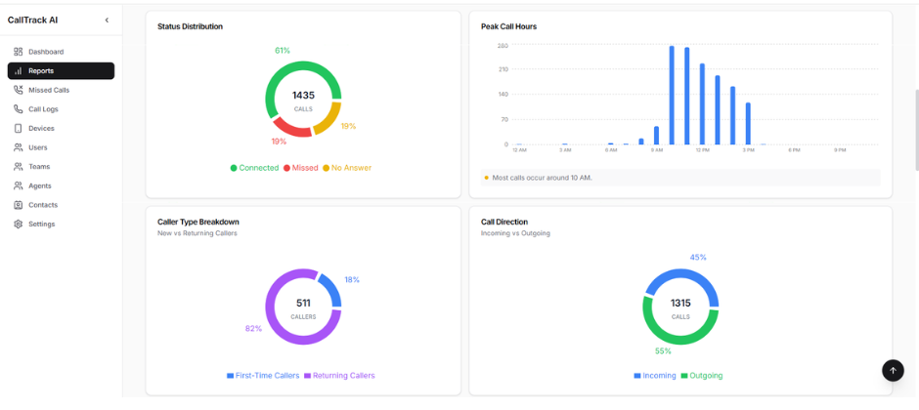Click the Dashboard grid icon in sidebar

pyautogui.click(x=19, y=52)
